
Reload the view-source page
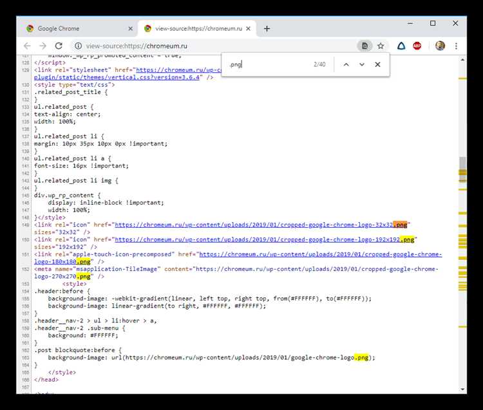pyautogui.click(x=59, y=46)
